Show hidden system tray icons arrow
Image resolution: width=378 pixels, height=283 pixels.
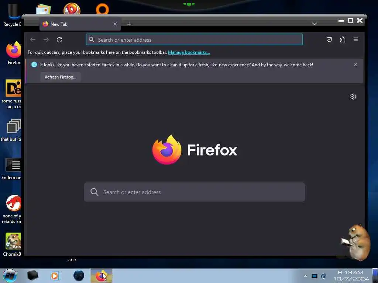coord(305,276)
